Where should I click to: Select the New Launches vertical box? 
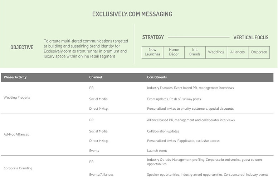point(152,52)
